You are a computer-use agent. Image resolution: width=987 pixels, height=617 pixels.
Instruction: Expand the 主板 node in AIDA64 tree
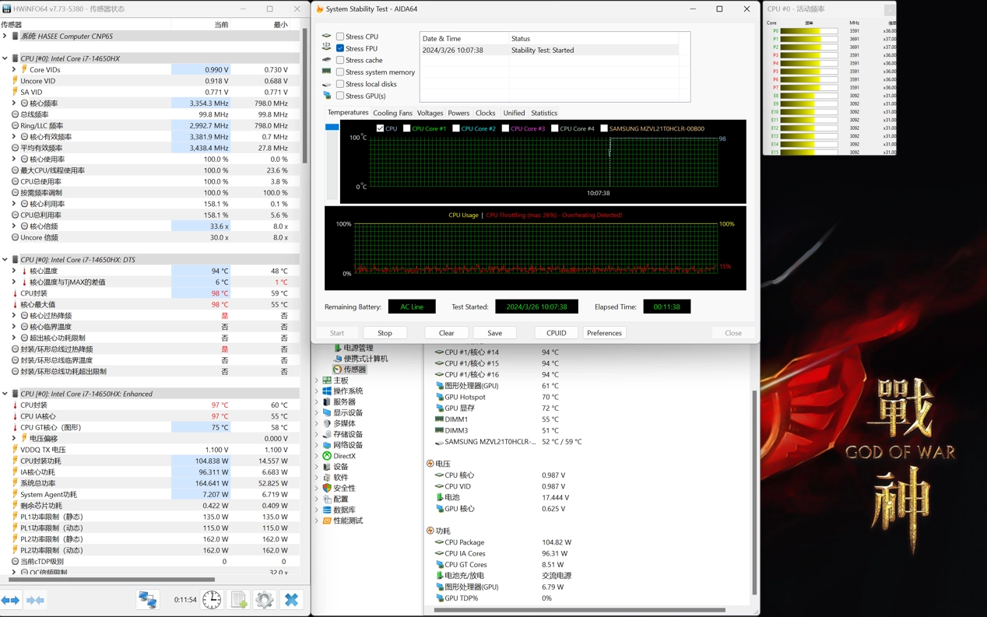click(x=317, y=380)
